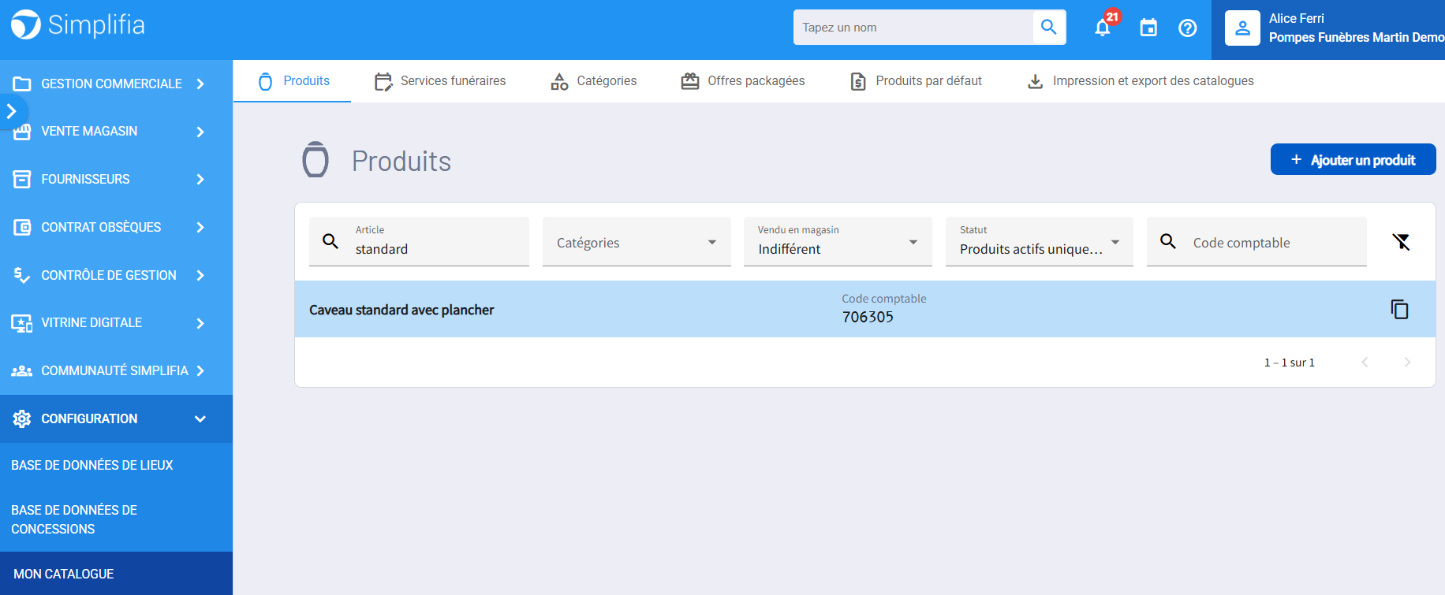
Task: Open the calendar icon in header
Action: click(x=1148, y=28)
